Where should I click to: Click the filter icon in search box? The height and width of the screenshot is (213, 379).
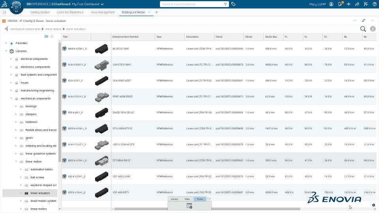click(225, 4)
